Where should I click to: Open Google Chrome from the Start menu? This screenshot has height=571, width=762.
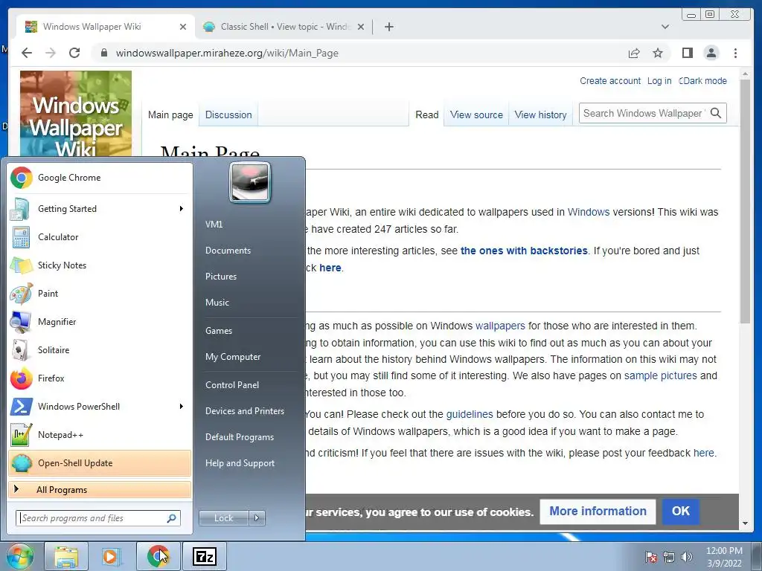100,178
